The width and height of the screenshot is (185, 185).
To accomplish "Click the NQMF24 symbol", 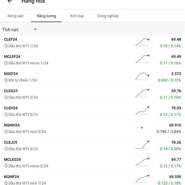I will (x=11, y=177).
